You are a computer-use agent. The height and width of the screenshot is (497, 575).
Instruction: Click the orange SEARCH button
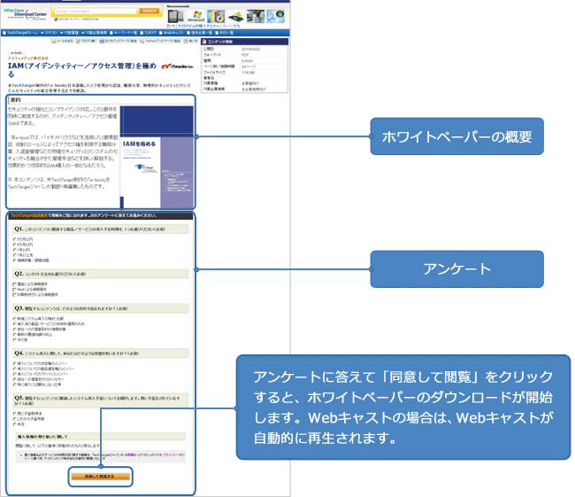click(x=149, y=11)
